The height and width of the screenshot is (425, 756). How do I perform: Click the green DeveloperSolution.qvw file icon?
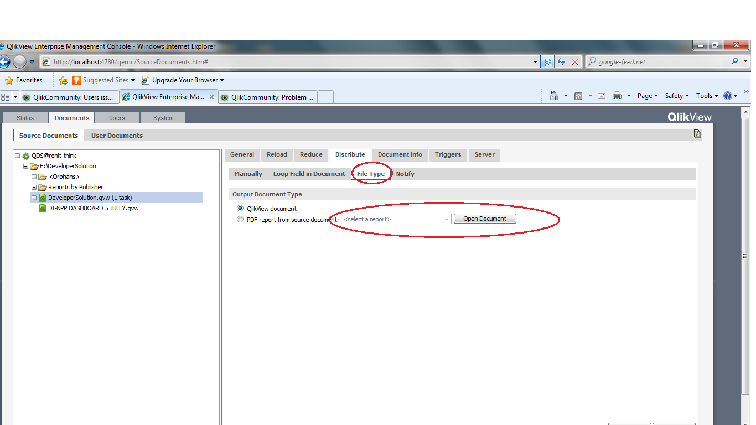point(43,198)
